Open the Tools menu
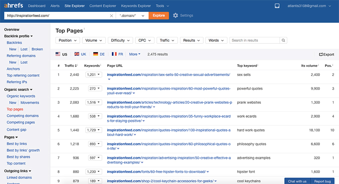Screen dimensions: 339x184 tap(162, 6)
